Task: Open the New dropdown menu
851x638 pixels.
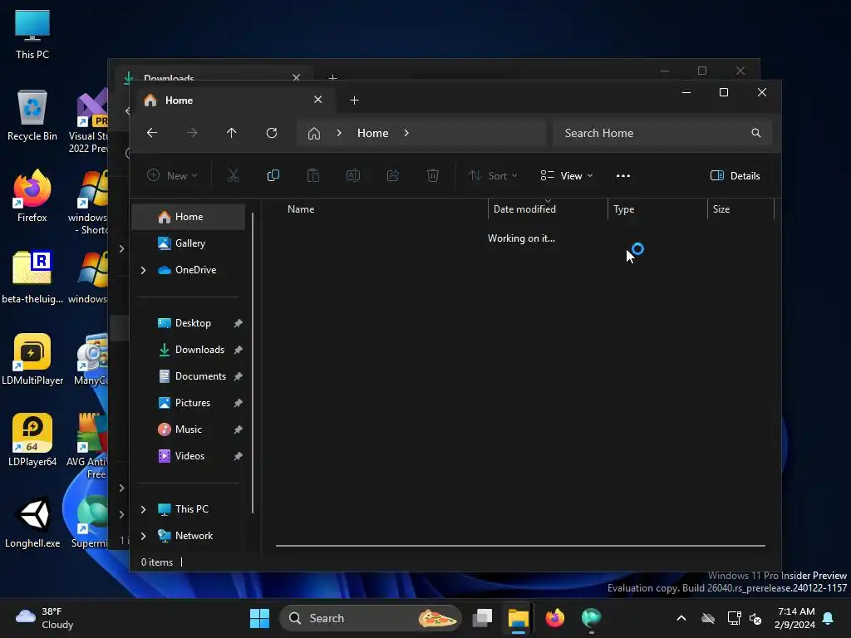Action: (172, 176)
